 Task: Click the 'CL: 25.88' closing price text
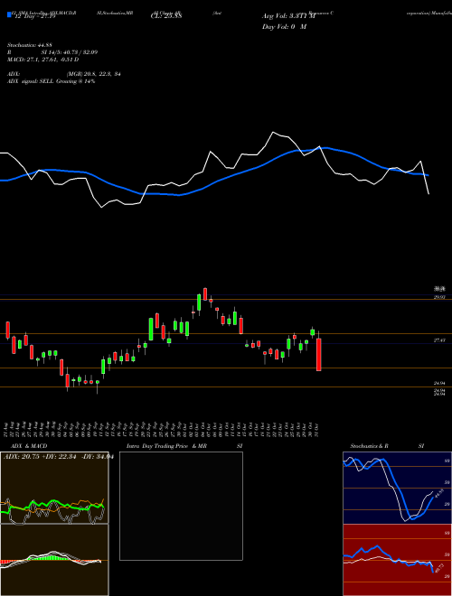(x=166, y=16)
